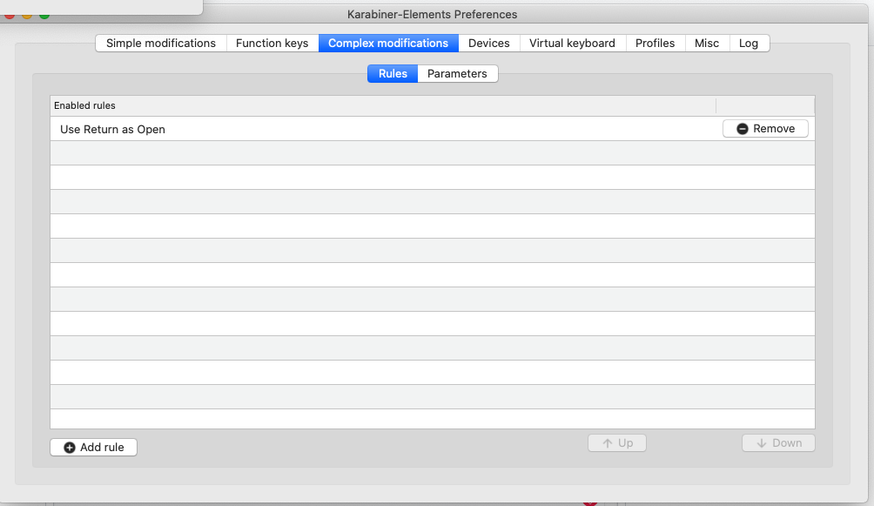This screenshot has width=874, height=506.
Task: Select the Rules sub-tab
Action: click(x=393, y=74)
